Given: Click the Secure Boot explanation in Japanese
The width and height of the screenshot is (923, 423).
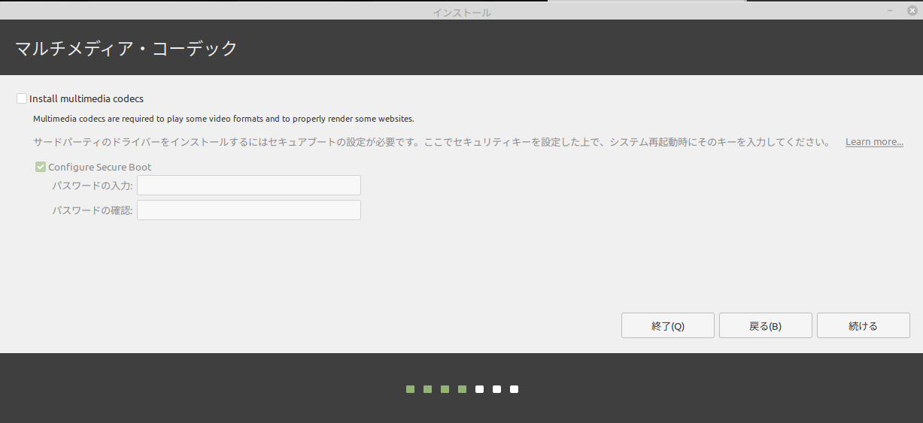Looking at the screenshot, I should (431, 142).
